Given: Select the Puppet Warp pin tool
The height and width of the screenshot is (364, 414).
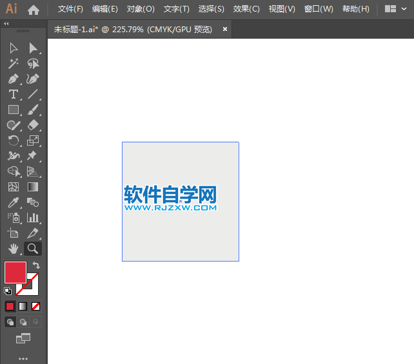Looking at the screenshot, I should pos(33,156).
